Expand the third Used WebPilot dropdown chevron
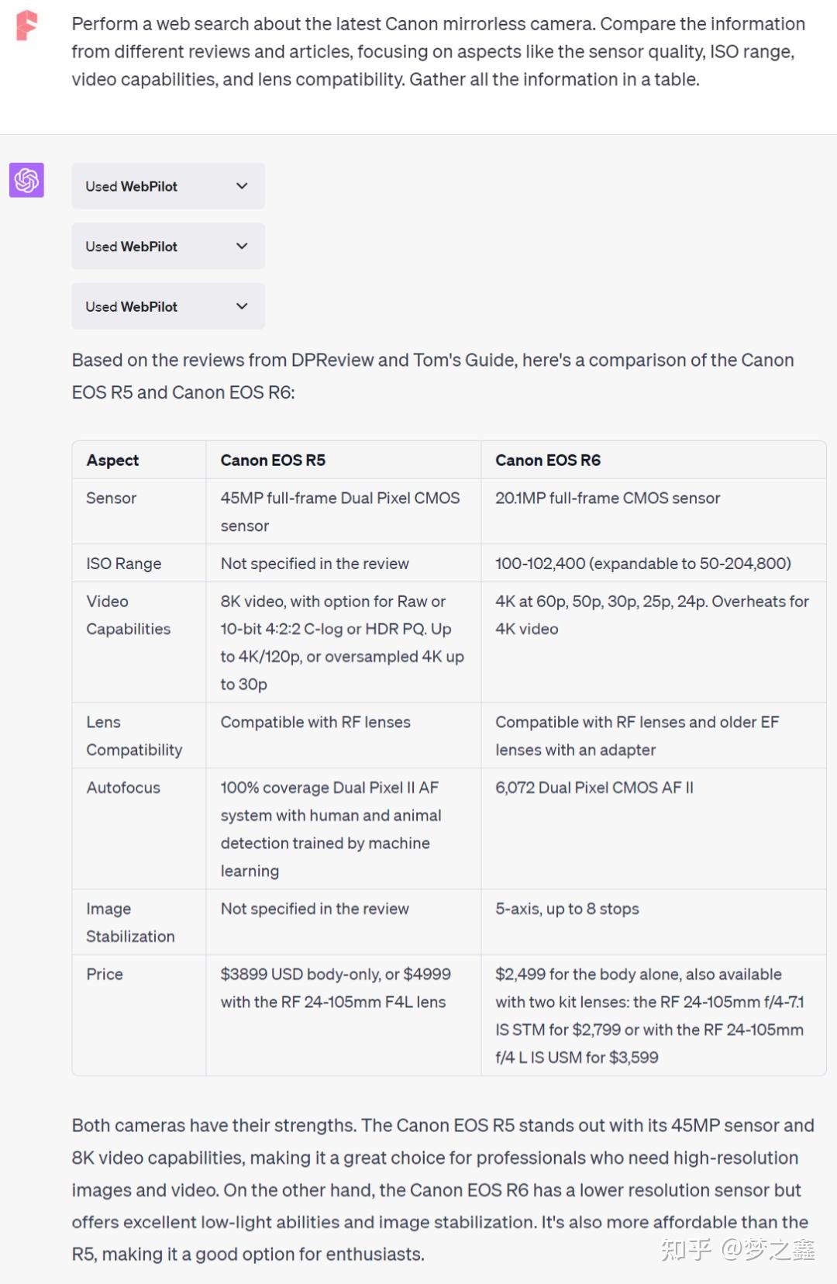Screen dimensions: 837x1284 (x=242, y=306)
